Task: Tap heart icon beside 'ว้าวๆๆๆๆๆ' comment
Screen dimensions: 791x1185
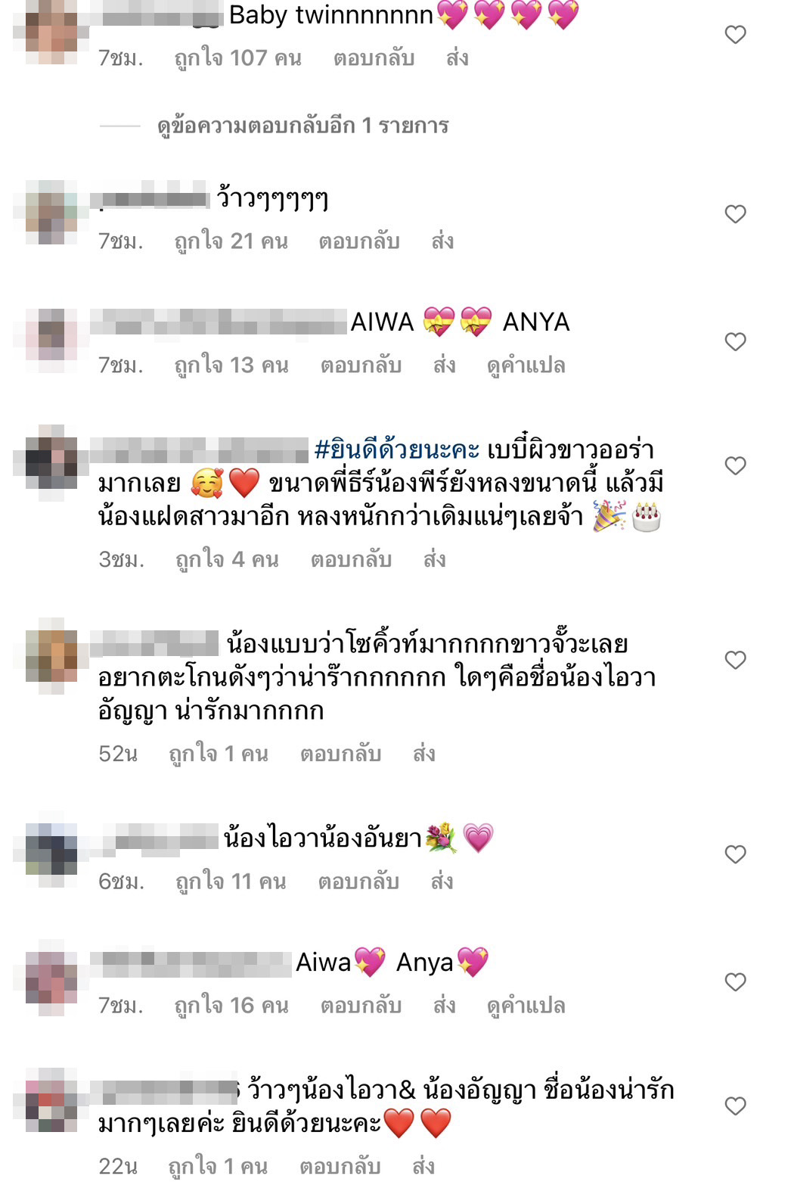Action: (735, 214)
